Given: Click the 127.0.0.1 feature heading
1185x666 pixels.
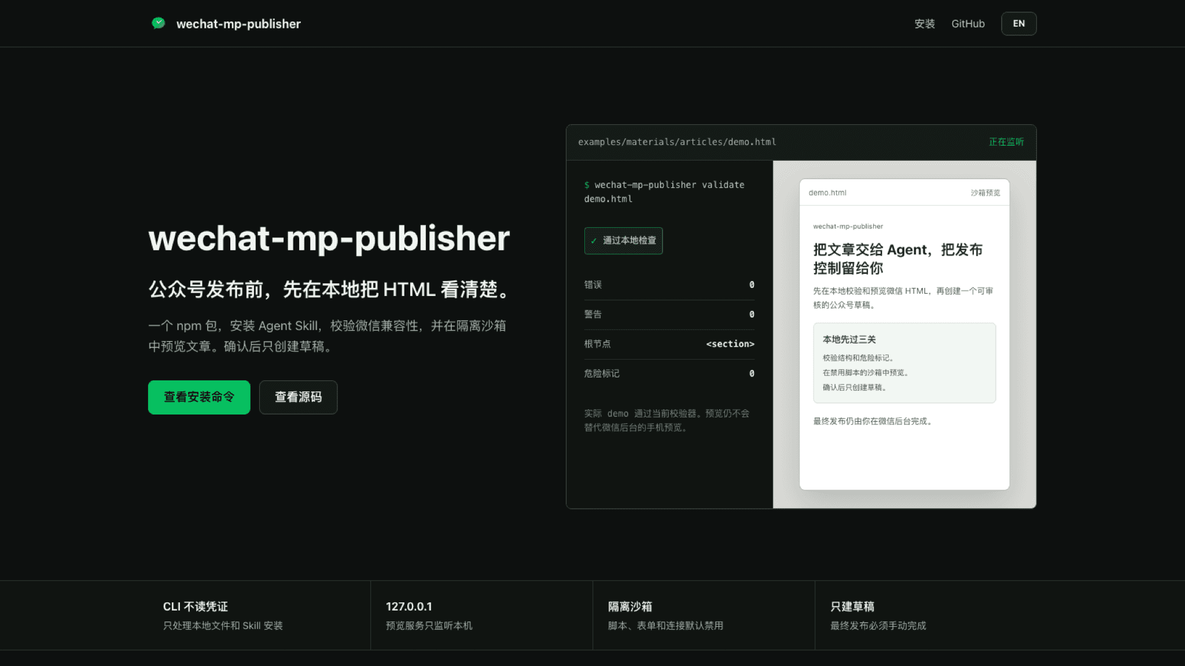Looking at the screenshot, I should click(409, 606).
